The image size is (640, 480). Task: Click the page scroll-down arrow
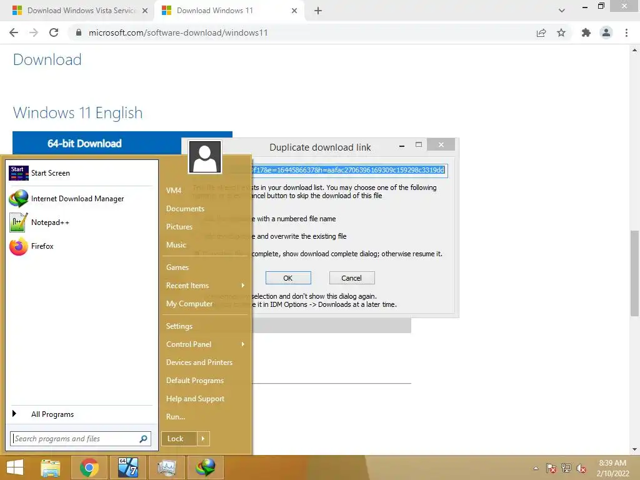[x=635, y=449]
